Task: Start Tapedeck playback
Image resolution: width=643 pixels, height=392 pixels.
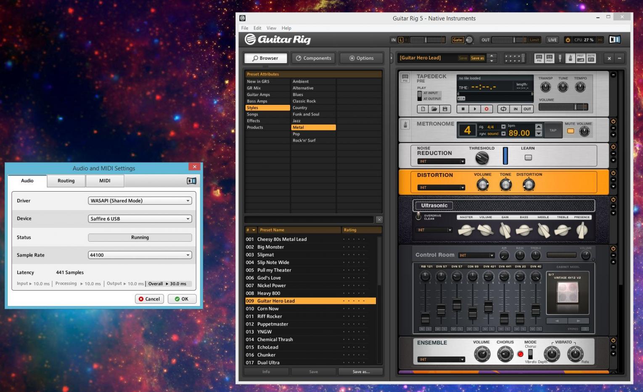Action: (x=475, y=109)
